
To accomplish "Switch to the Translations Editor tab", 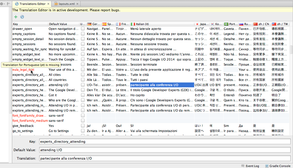I will pyautogui.click(x=32, y=4).
